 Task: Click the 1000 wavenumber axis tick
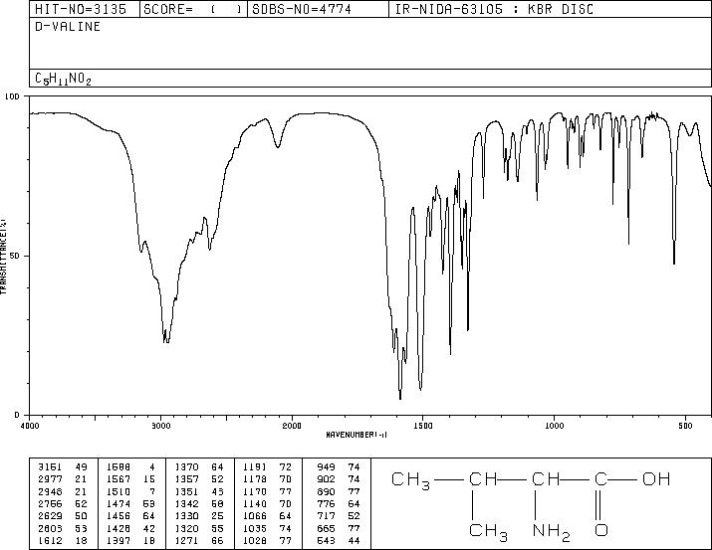(555, 426)
